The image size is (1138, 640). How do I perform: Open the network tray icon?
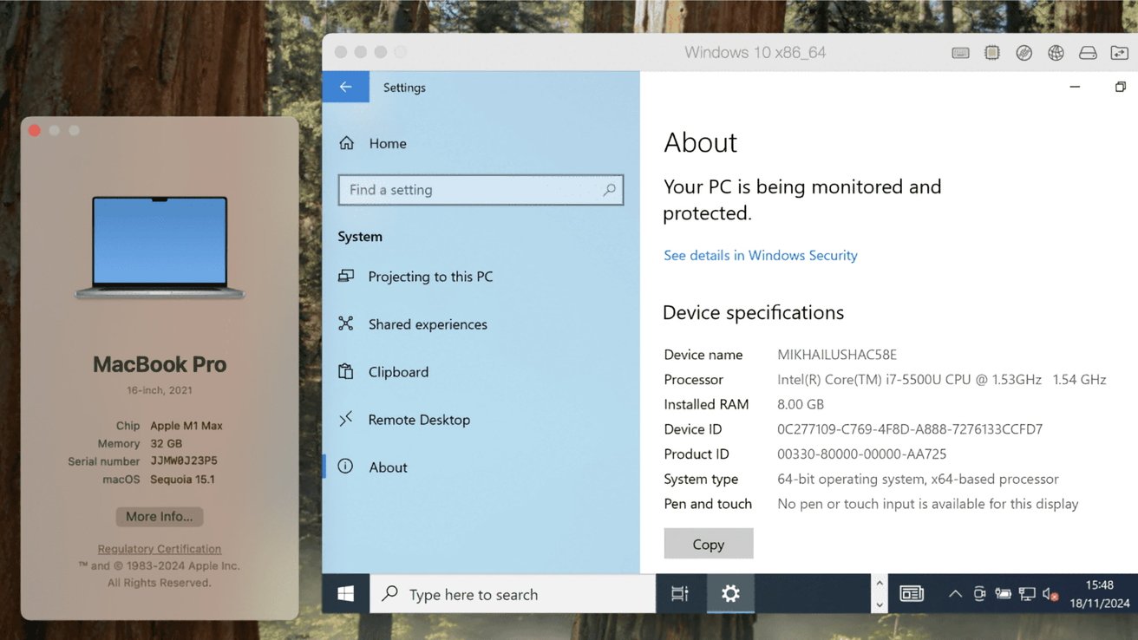pos(1027,594)
